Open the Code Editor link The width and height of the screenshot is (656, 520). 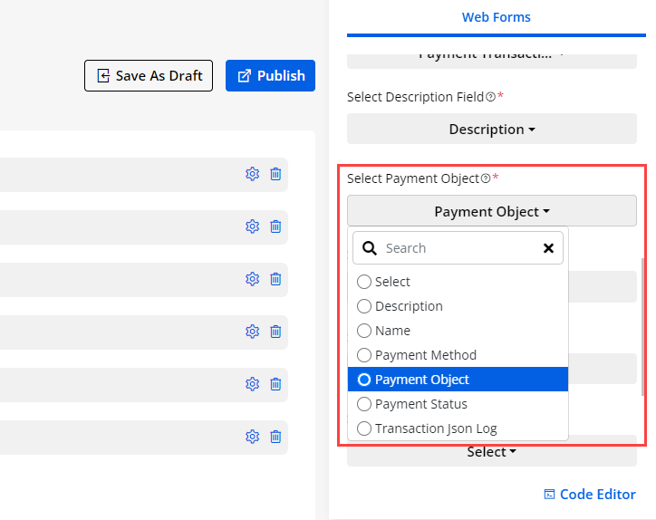pos(589,494)
